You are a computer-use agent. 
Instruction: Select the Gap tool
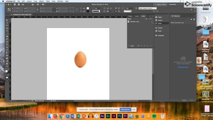(x=7, y=25)
